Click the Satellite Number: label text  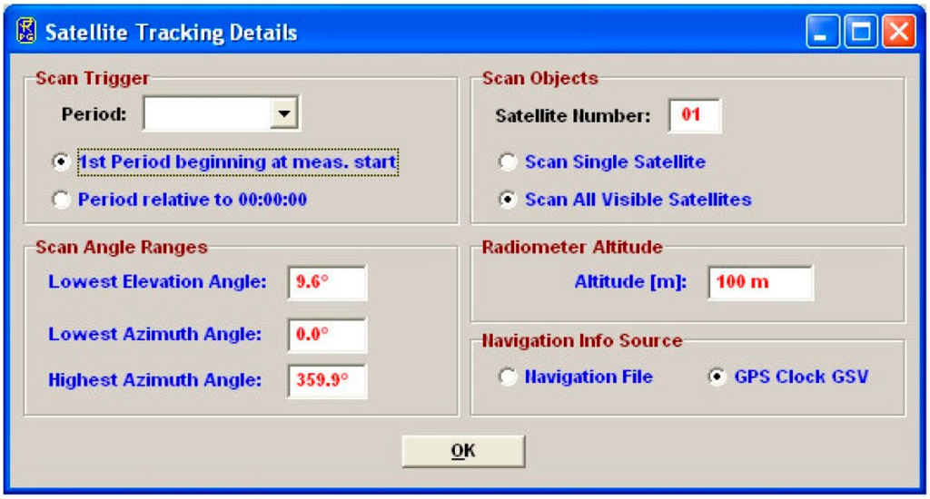[x=573, y=115]
